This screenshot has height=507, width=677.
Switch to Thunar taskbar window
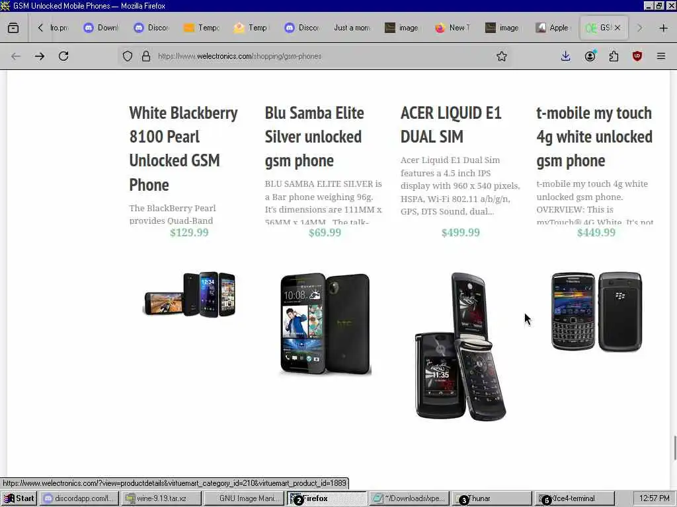pos(492,498)
